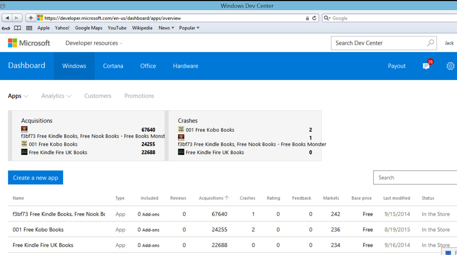457x255 pixels.
Task: Sort by the Rating column header
Action: pyautogui.click(x=273, y=198)
